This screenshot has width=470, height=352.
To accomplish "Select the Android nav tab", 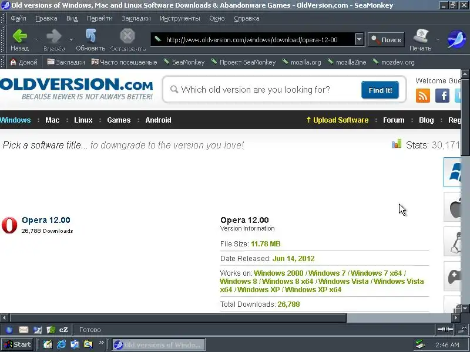I will pyautogui.click(x=158, y=120).
